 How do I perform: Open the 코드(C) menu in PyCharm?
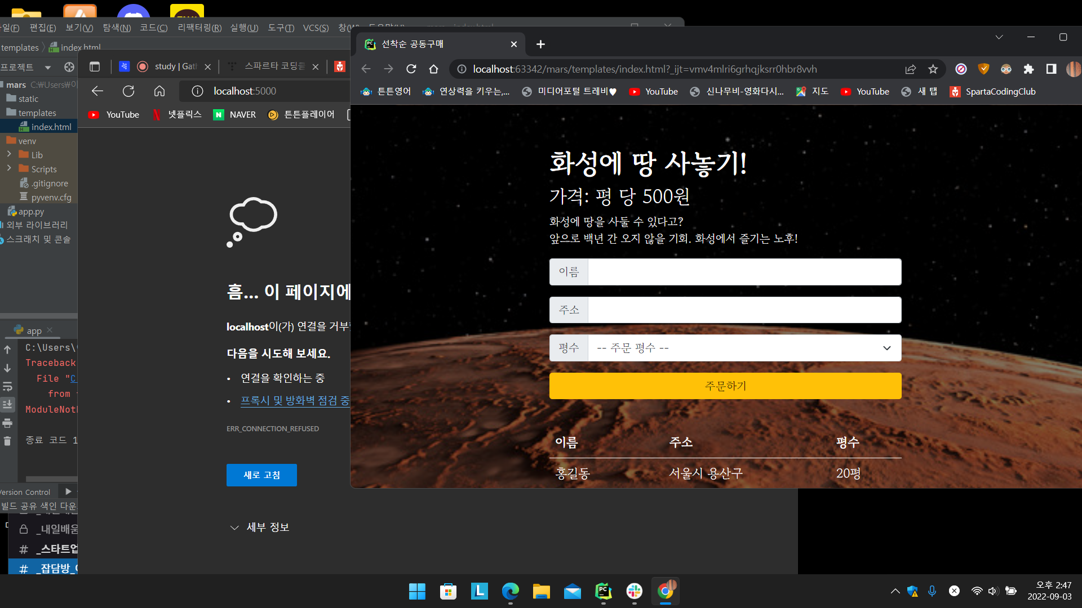(154, 28)
